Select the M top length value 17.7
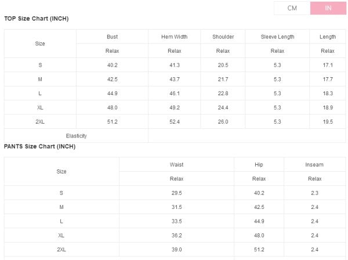 click(x=328, y=79)
